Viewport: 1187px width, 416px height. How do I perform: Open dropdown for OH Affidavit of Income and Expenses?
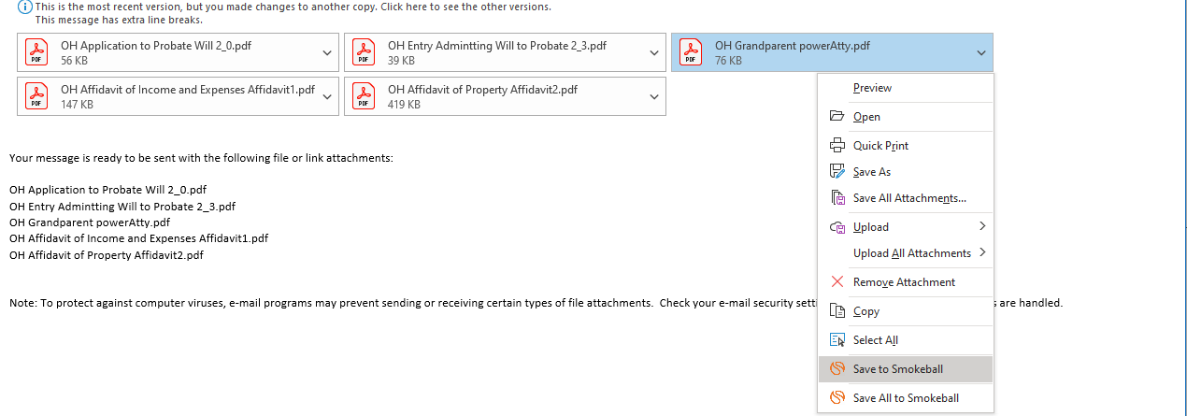tap(327, 97)
